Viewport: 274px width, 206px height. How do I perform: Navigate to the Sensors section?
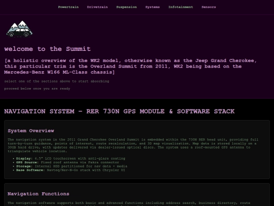[209, 7]
